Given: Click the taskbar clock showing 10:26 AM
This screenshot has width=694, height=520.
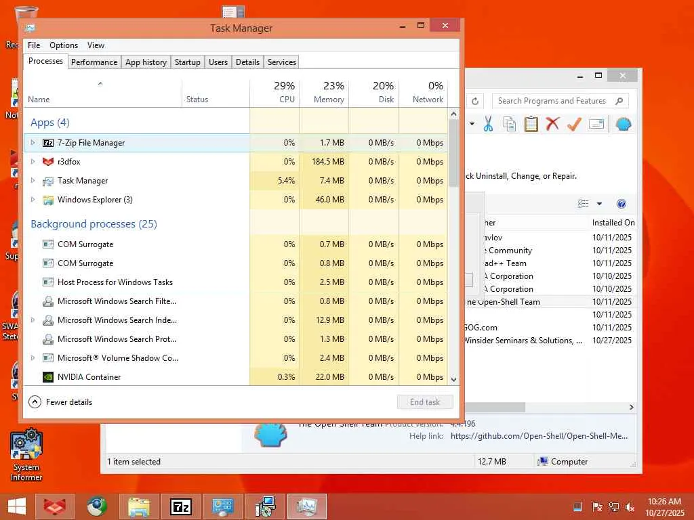Looking at the screenshot, I should [664, 507].
